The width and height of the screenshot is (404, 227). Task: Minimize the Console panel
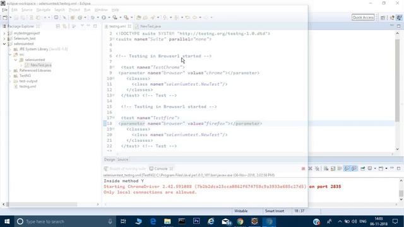point(392,168)
